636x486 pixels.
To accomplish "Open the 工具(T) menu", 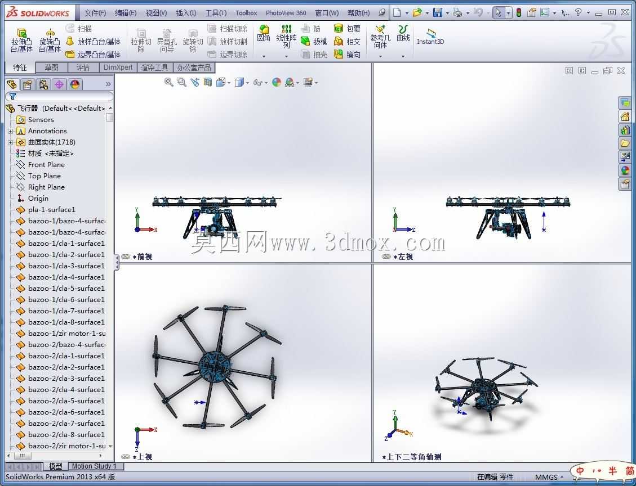I will (216, 13).
